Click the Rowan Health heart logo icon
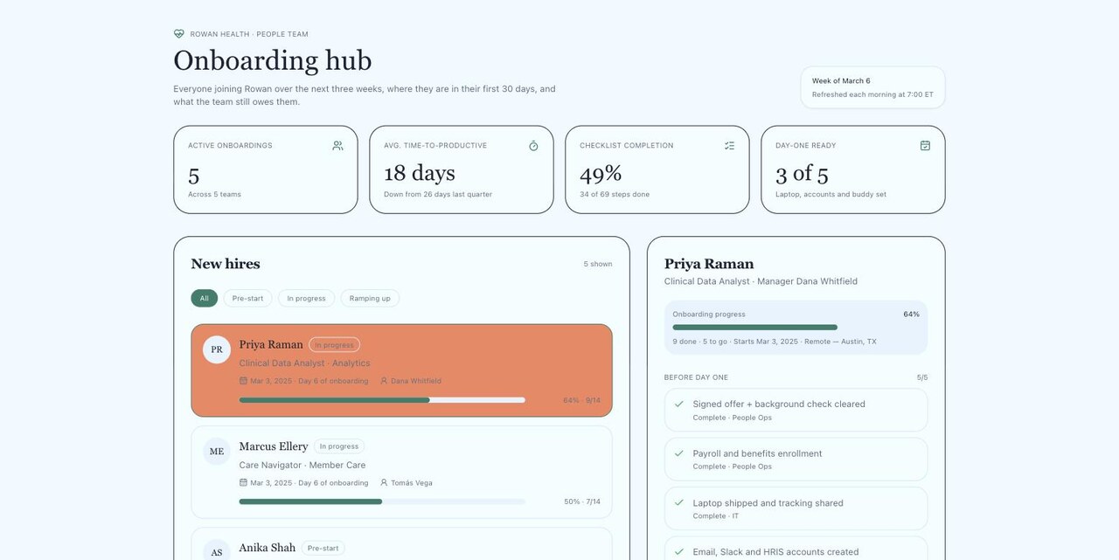 click(x=179, y=34)
